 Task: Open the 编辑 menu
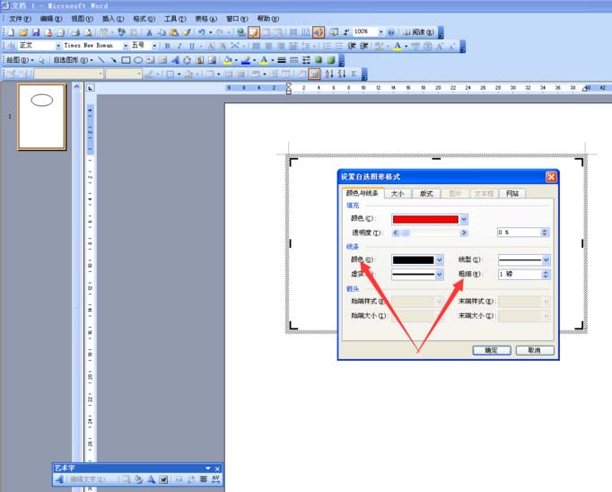[51, 19]
